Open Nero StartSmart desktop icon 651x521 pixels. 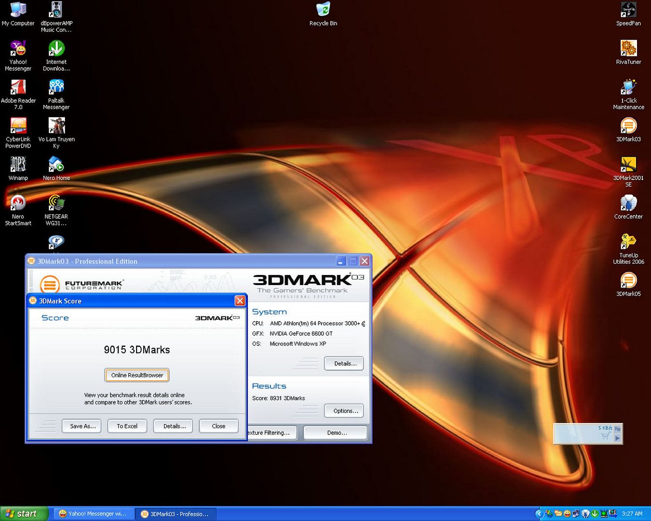click(18, 210)
